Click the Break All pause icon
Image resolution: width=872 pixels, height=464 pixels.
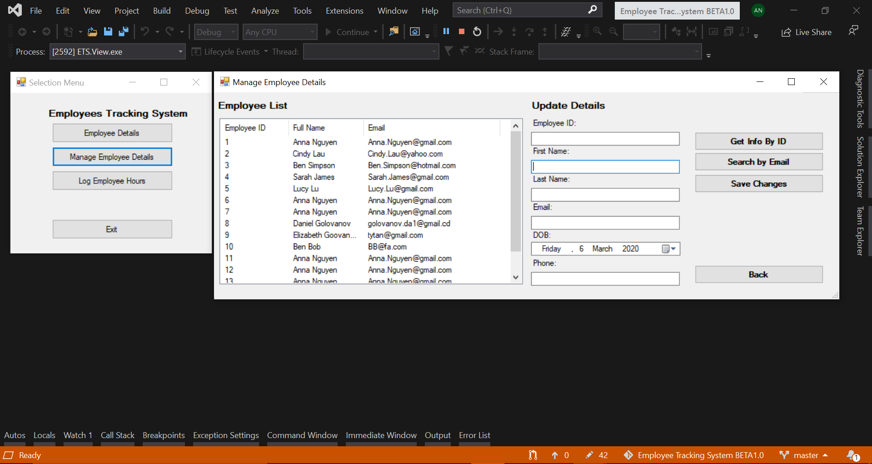point(446,31)
